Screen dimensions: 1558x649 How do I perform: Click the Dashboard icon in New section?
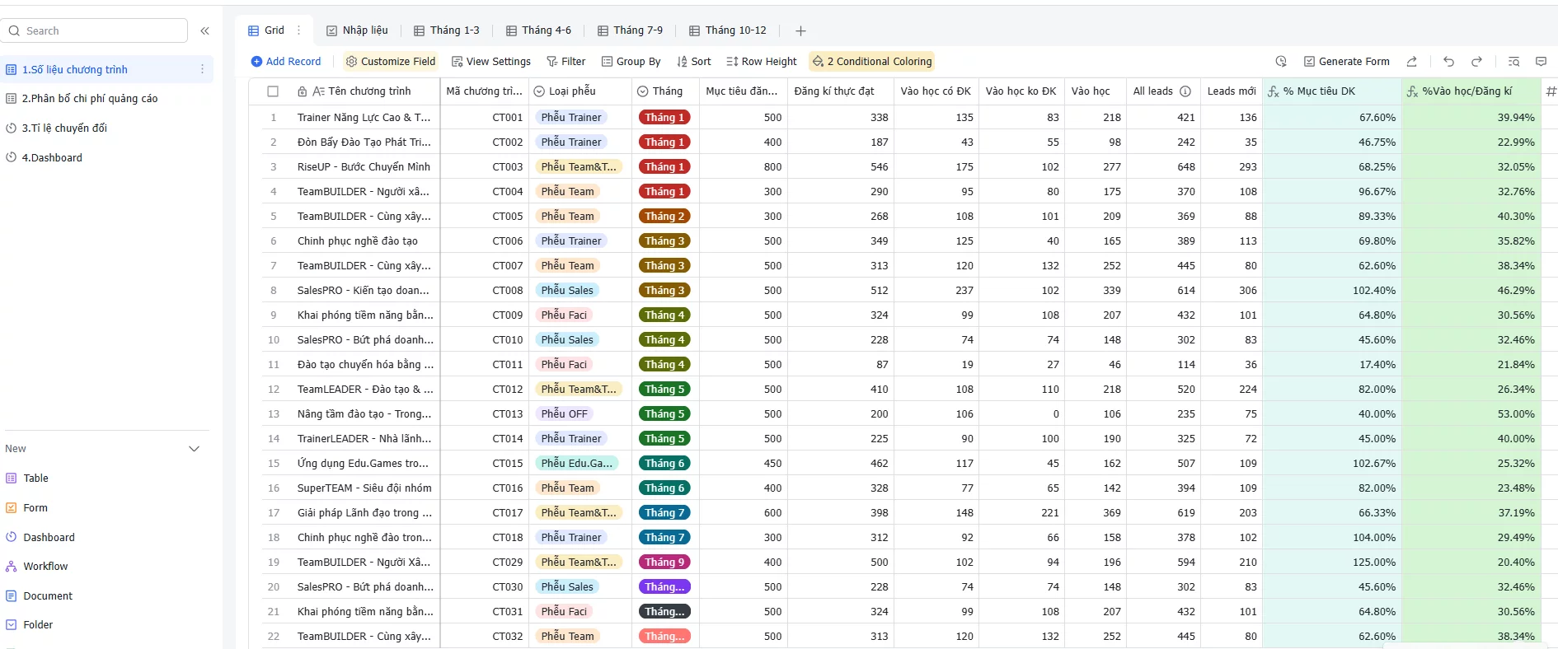click(x=12, y=537)
